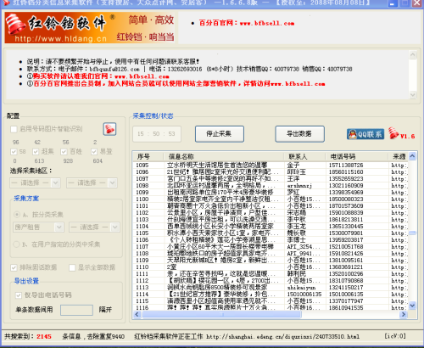The width and height of the screenshot is (424, 348).
Task: Click the horizontal scrollbar thumb of results
Action: tap(221, 314)
